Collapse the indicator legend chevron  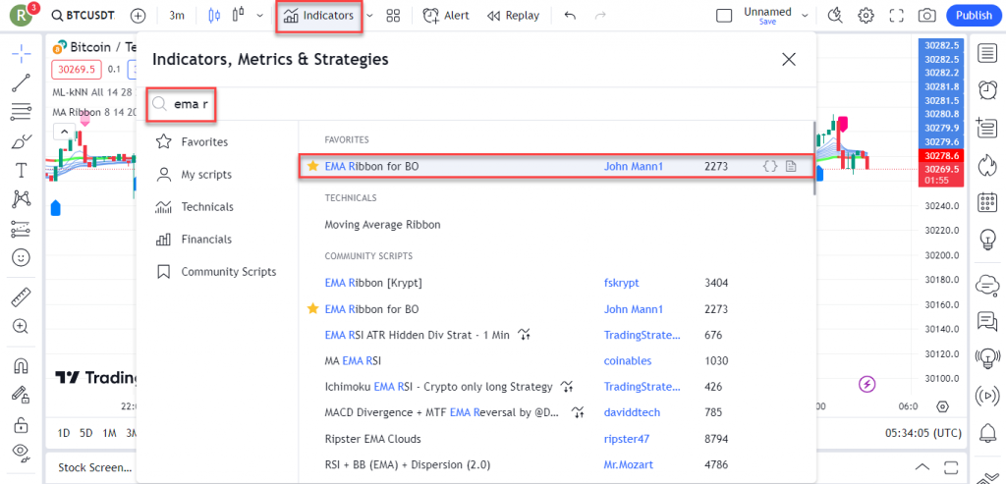click(x=64, y=133)
